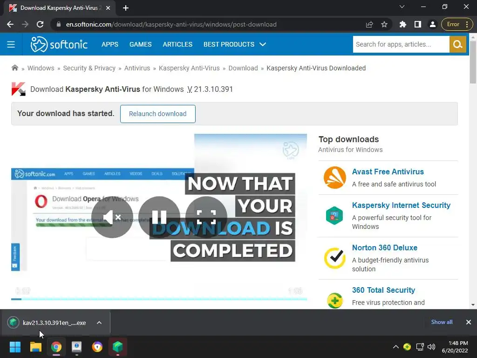This screenshot has width=477, height=358.
Task: Open the tab search chevron
Action: point(402,7)
